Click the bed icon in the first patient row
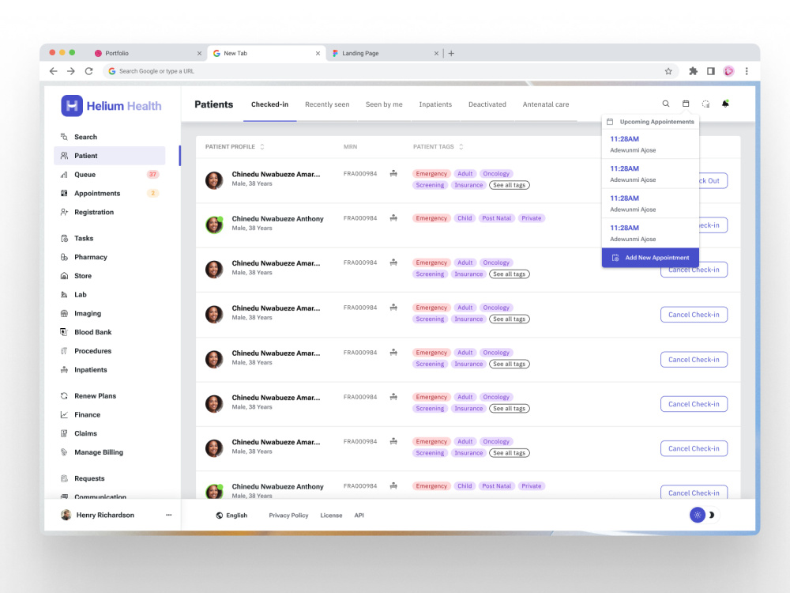This screenshot has height=593, width=790. tap(393, 173)
